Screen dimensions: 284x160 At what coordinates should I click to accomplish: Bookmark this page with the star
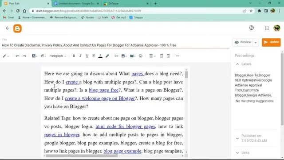[x=251, y=11]
